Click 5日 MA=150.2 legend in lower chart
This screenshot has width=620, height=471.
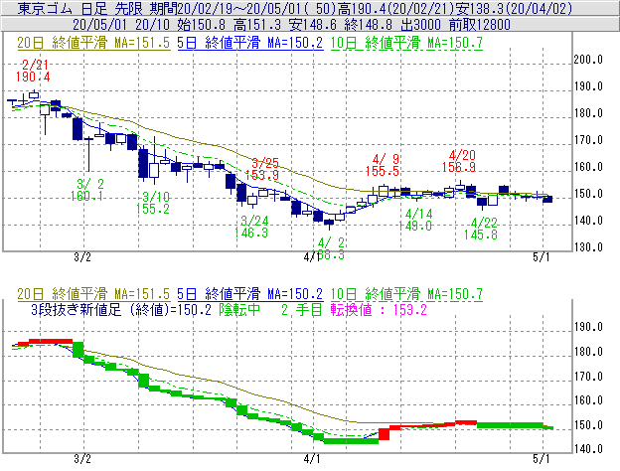[250, 294]
